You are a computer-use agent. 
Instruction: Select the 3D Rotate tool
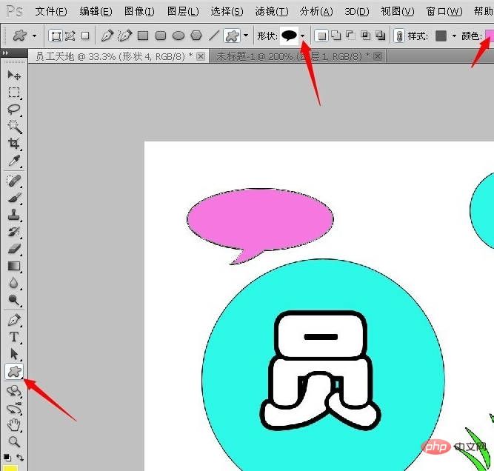pos(14,391)
